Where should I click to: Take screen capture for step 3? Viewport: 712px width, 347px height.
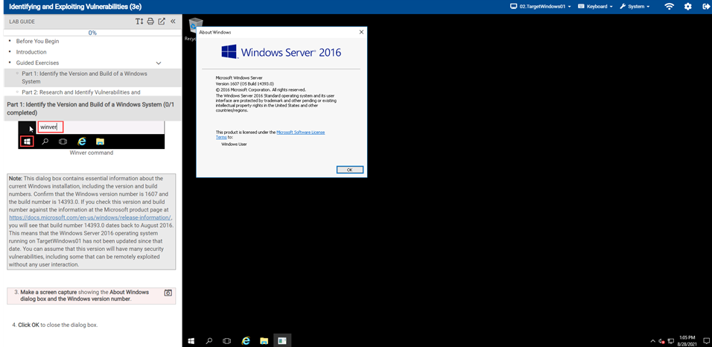168,293
